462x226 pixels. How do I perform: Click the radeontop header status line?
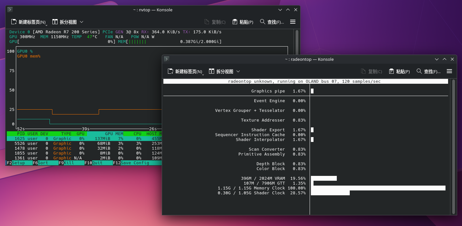(306, 81)
